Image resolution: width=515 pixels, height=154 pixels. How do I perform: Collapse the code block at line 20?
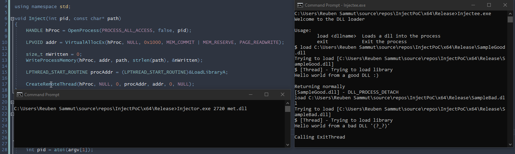coord(12,102)
